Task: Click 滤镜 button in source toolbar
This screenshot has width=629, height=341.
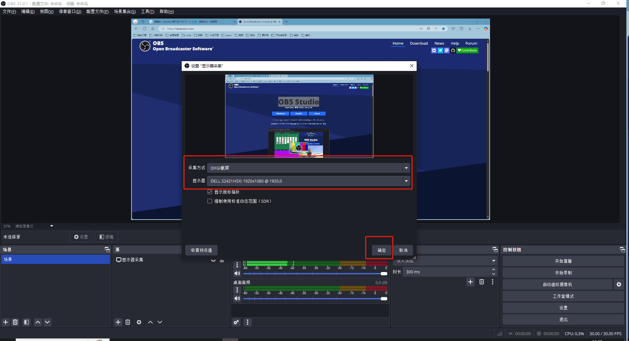Action: click(106, 237)
